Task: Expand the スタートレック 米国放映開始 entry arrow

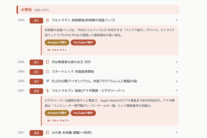Action: 177,72
